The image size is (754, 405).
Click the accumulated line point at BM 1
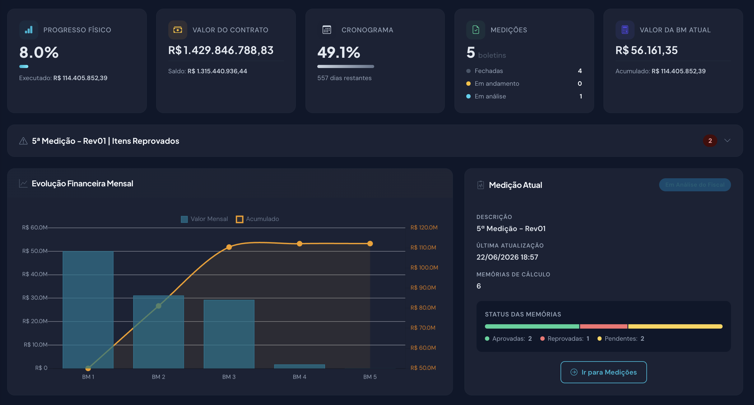(88, 368)
